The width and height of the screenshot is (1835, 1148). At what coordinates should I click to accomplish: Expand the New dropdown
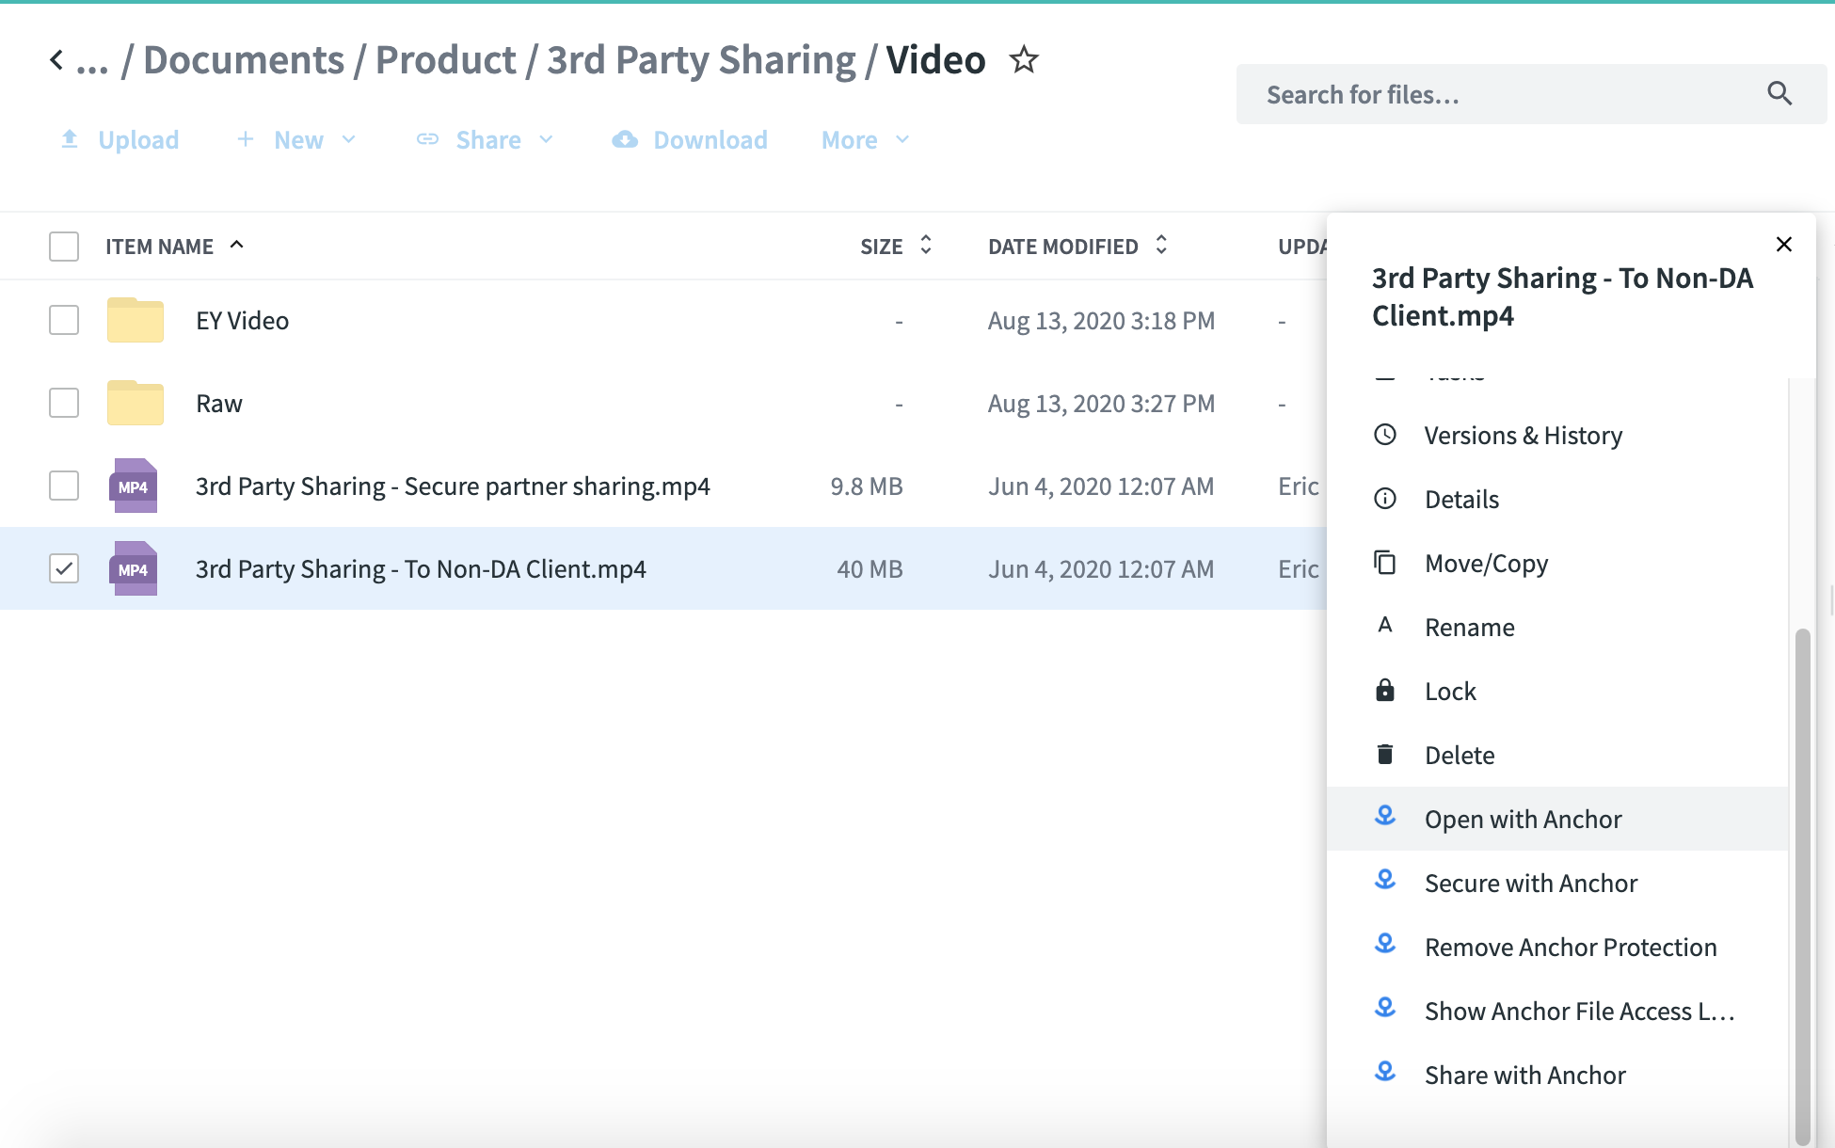coord(297,139)
